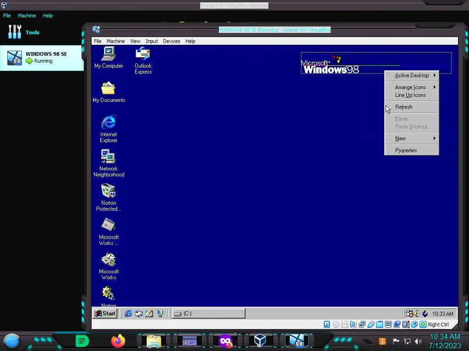Click floppy drive status icon

click(x=344, y=324)
